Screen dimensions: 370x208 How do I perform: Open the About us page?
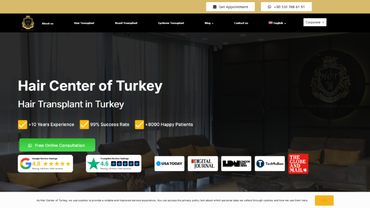[48, 23]
